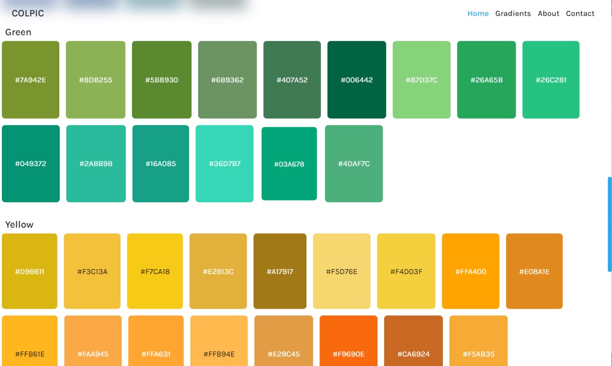Viewport: 612px width, 366px height.
Task: Select the #8DB255 green swatch
Action: pyautogui.click(x=95, y=79)
